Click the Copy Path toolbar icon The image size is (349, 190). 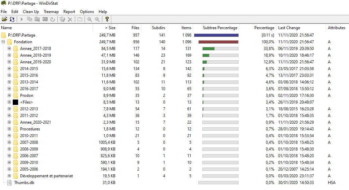pyautogui.click(x=29, y=19)
